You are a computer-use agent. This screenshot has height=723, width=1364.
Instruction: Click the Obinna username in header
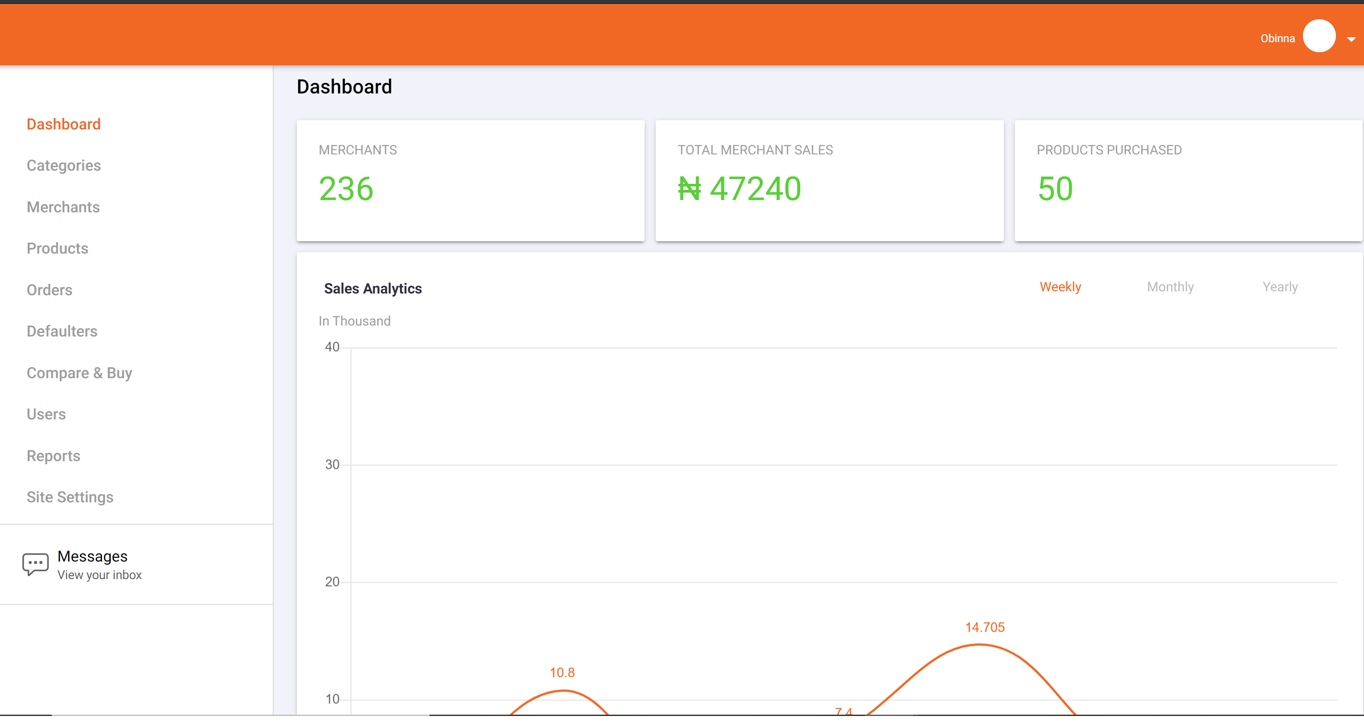point(1277,38)
